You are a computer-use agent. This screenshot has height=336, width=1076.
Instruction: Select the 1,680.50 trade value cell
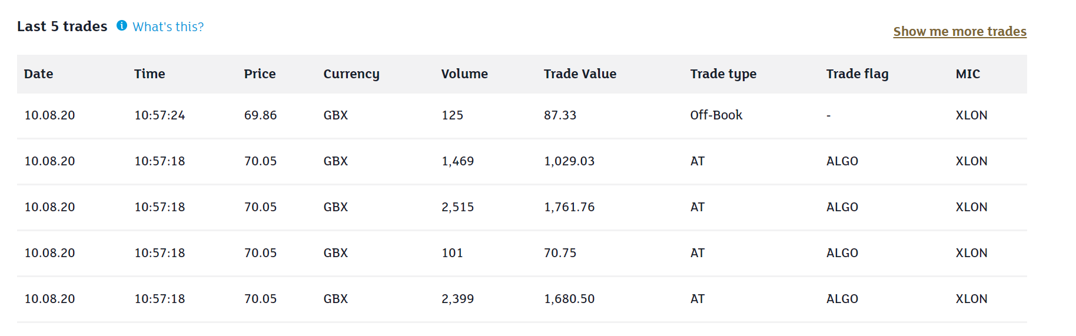pyautogui.click(x=569, y=299)
